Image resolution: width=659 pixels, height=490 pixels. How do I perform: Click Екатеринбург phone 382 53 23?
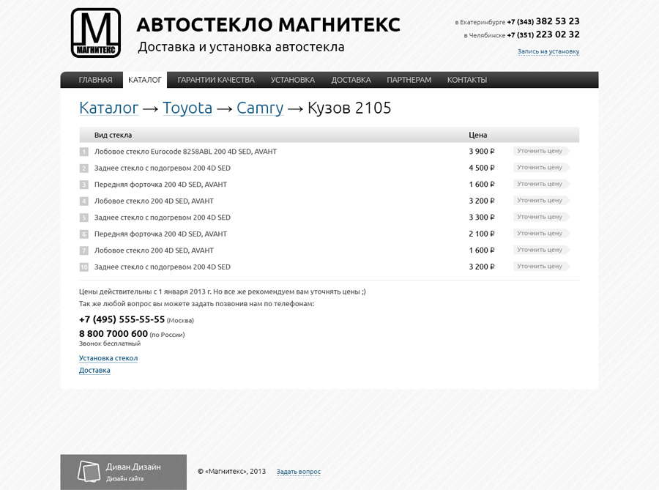click(543, 21)
